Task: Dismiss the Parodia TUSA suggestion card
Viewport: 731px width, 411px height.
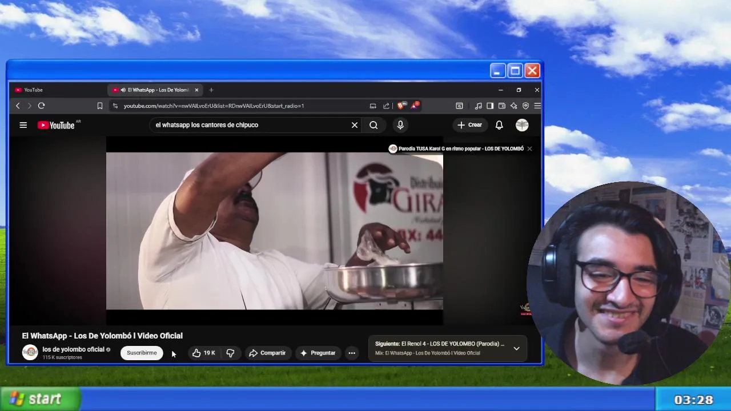Action: point(529,148)
